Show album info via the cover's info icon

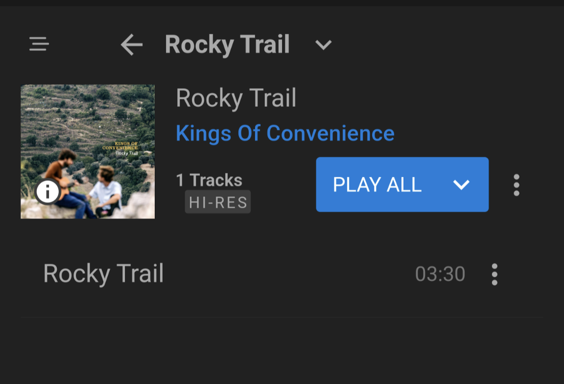pyautogui.click(x=47, y=192)
